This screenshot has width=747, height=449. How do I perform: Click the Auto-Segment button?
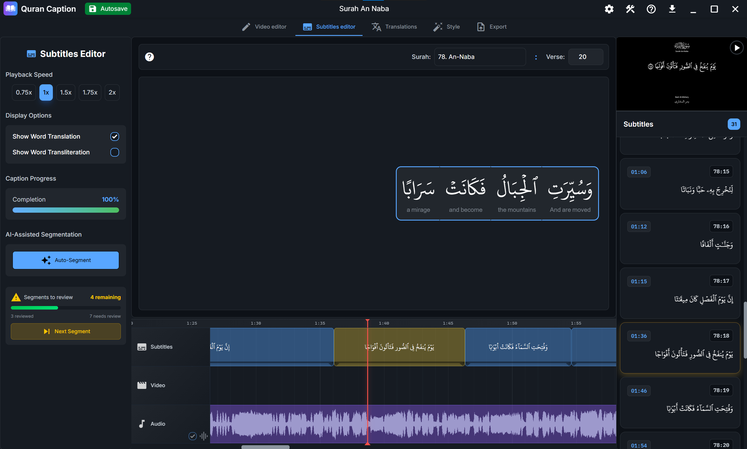66,260
